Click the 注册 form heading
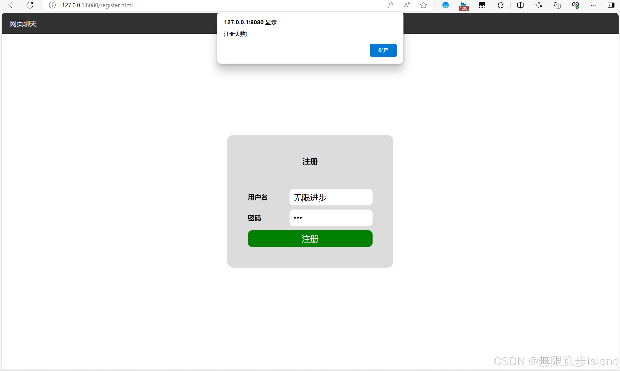Image resolution: width=620 pixels, height=371 pixels. pos(310,161)
